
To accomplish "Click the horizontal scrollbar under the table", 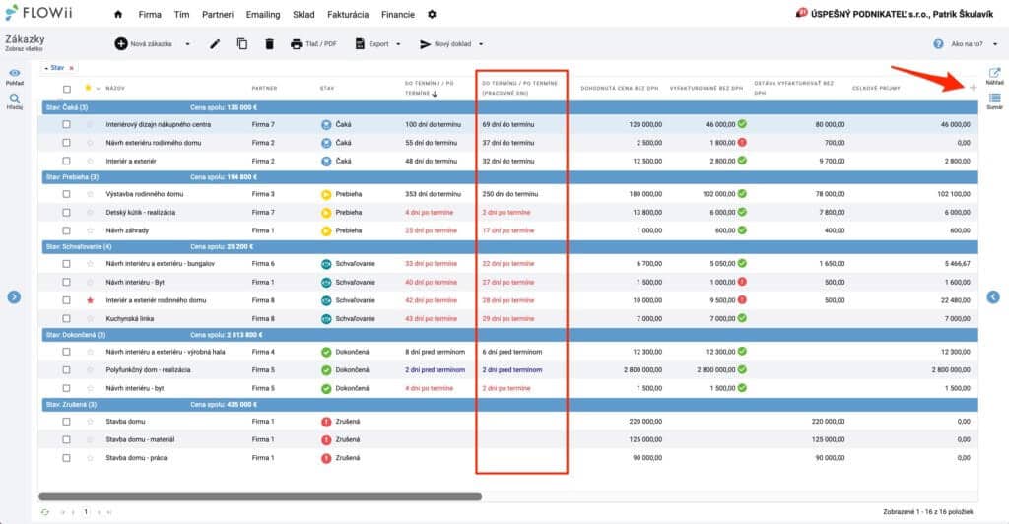I will pyautogui.click(x=260, y=496).
